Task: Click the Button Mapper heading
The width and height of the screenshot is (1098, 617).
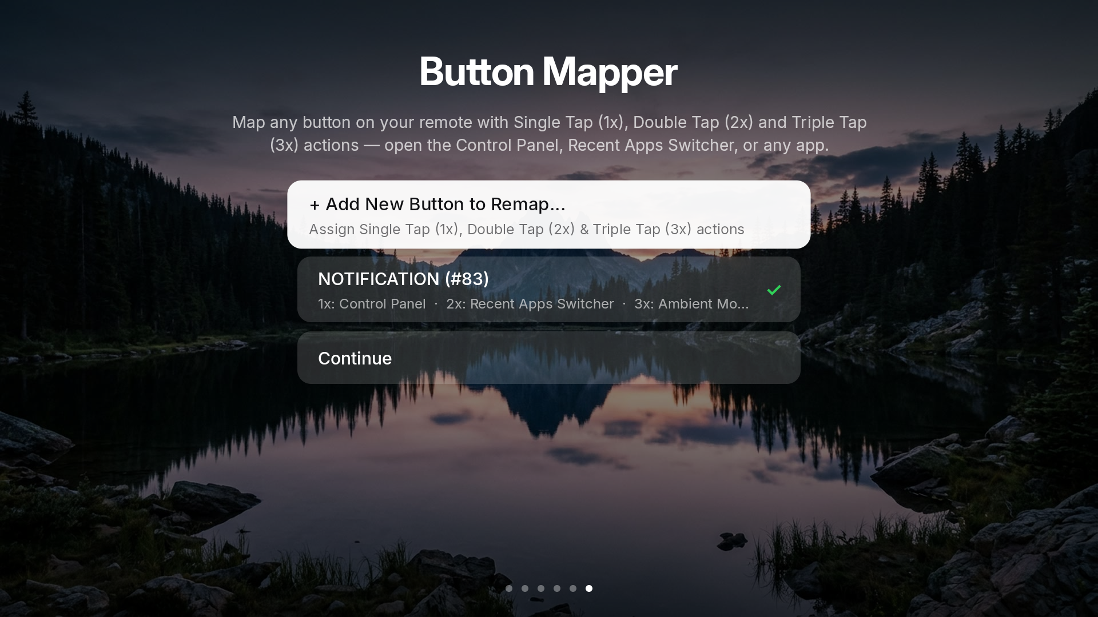Action: (548, 72)
